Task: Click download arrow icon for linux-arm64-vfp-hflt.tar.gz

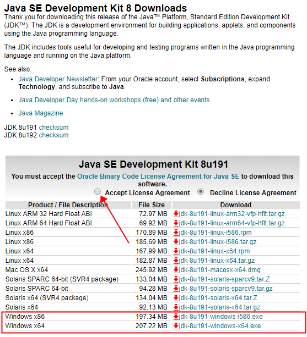Action: 176,223
